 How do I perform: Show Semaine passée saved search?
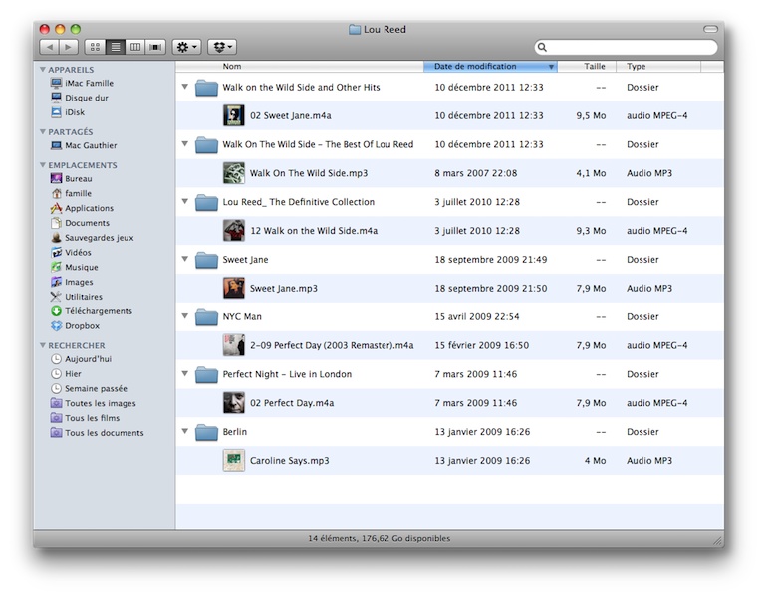(89, 389)
